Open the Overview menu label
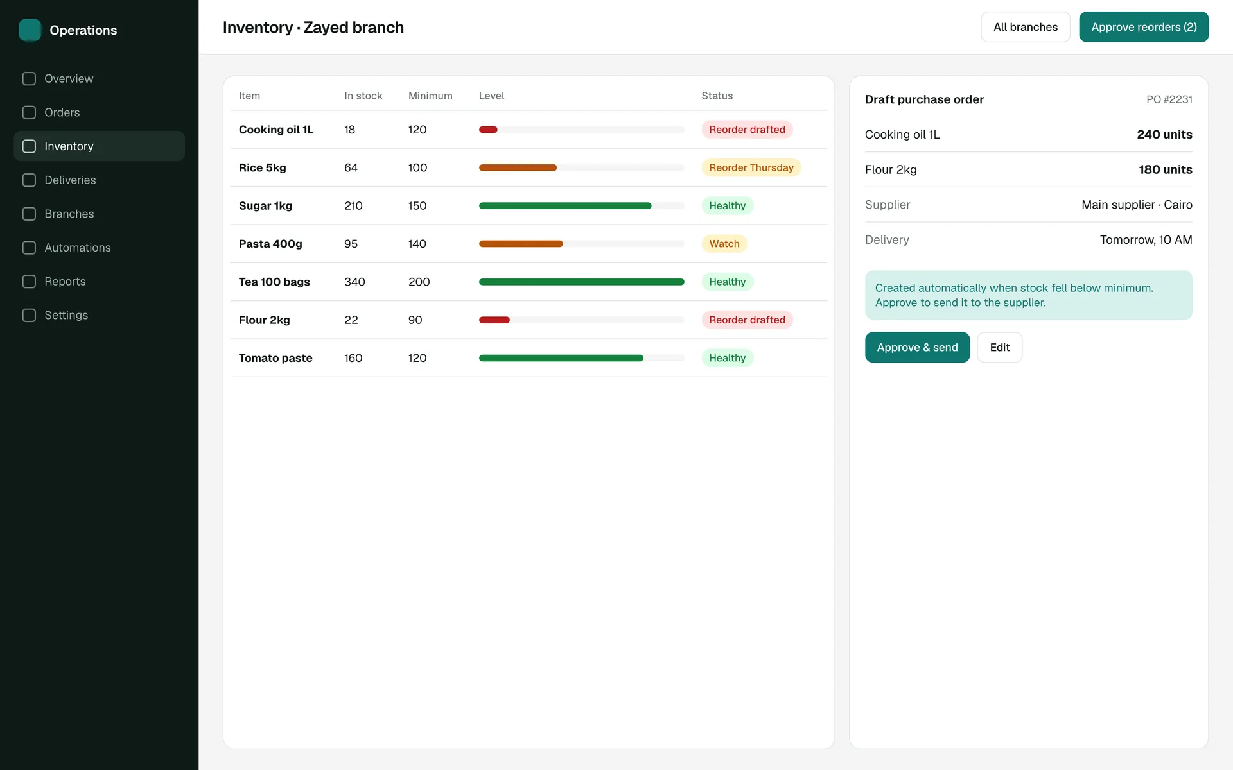 point(69,79)
